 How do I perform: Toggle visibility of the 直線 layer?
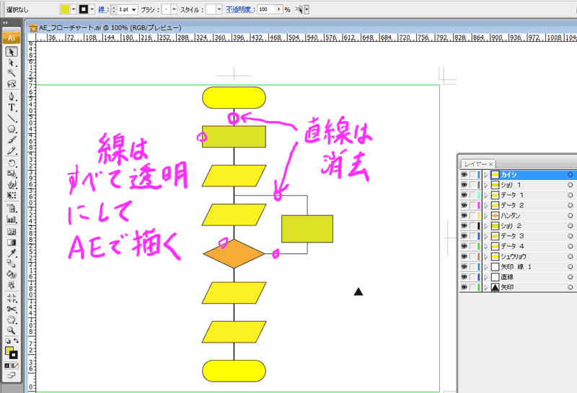[x=464, y=276]
